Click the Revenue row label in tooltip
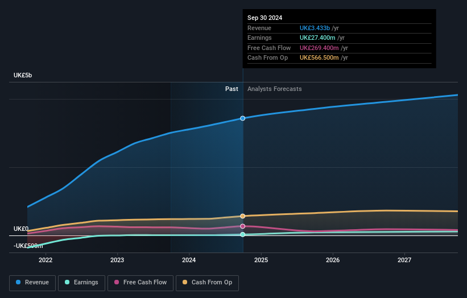Viewport: 467px width, 298px height. [x=259, y=28]
